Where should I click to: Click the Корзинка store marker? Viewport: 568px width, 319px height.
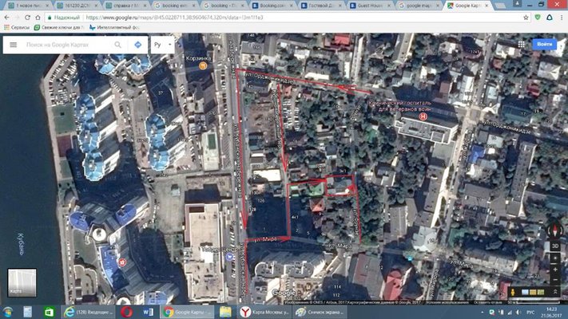[202, 67]
